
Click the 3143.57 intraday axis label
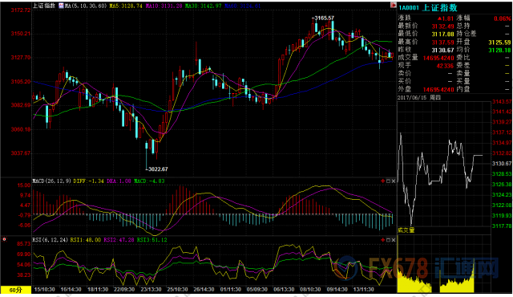coord(502,102)
